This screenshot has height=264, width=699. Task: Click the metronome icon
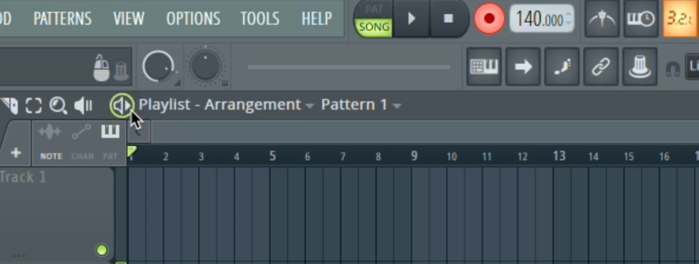pyautogui.click(x=602, y=19)
